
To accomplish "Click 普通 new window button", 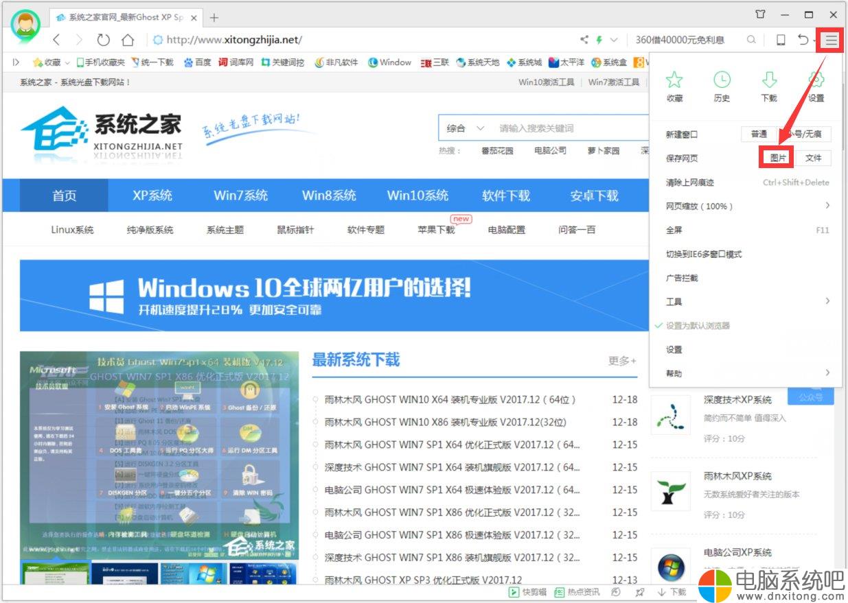I will coord(759,134).
